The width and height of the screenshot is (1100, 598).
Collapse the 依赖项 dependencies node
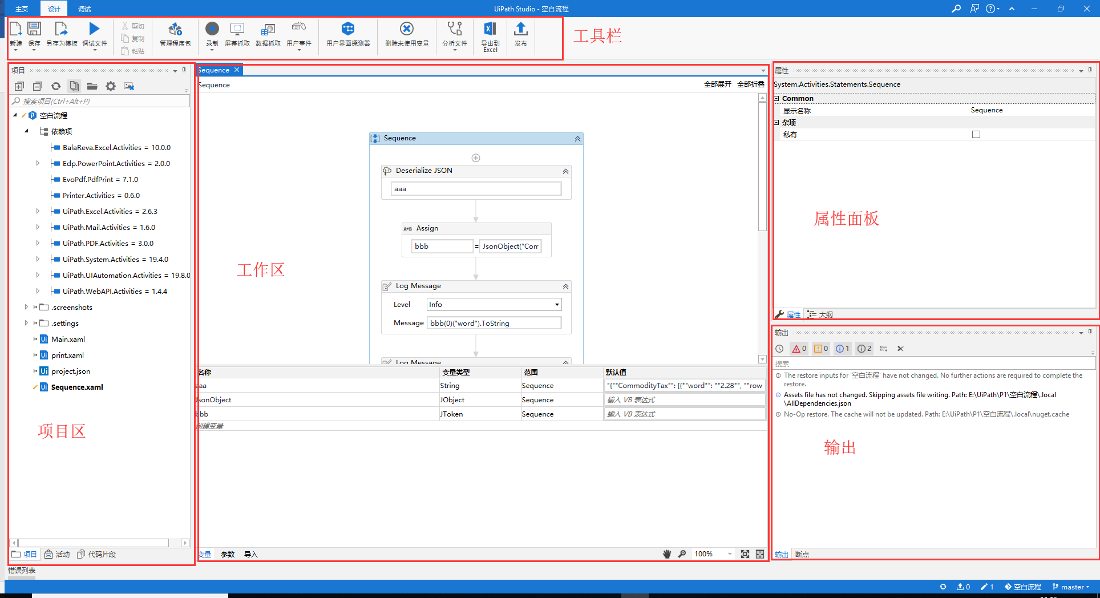tap(26, 131)
